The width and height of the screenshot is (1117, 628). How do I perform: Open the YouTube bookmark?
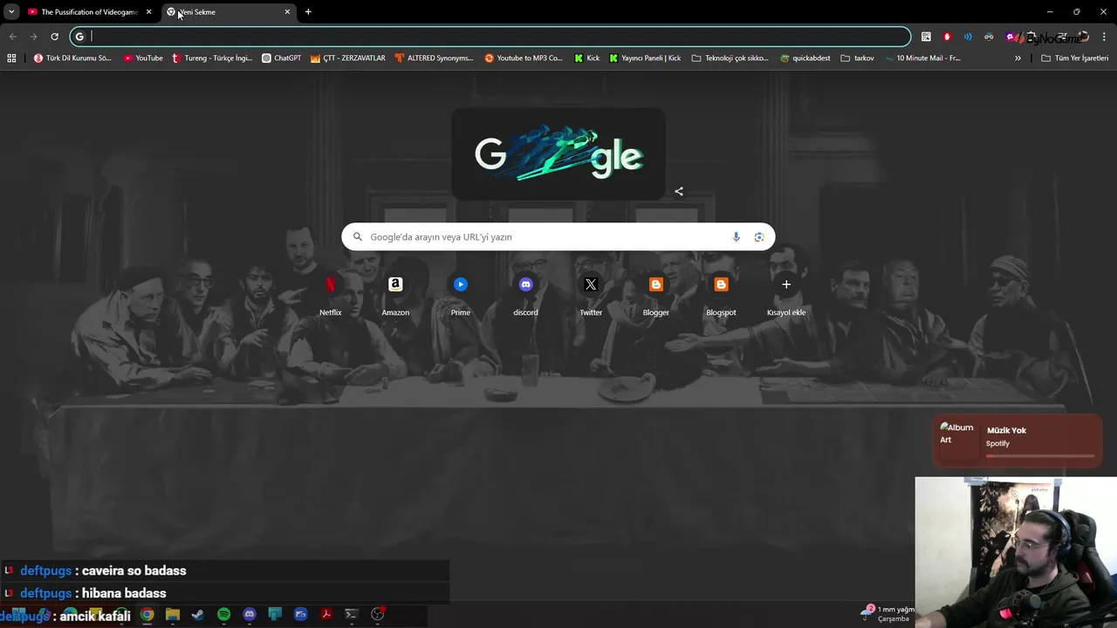click(143, 58)
